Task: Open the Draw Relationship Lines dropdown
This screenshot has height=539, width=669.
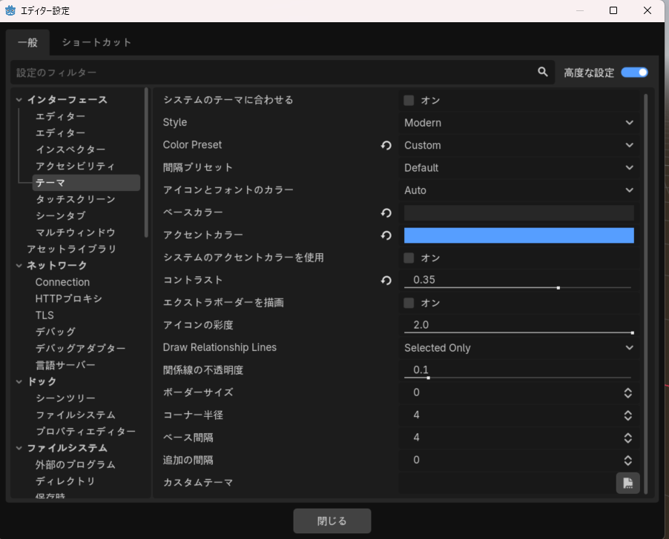Action: (x=518, y=347)
